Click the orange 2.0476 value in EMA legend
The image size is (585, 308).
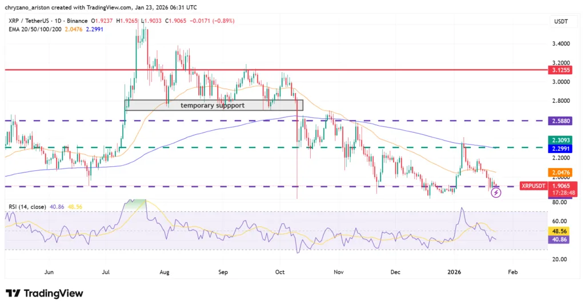point(74,29)
